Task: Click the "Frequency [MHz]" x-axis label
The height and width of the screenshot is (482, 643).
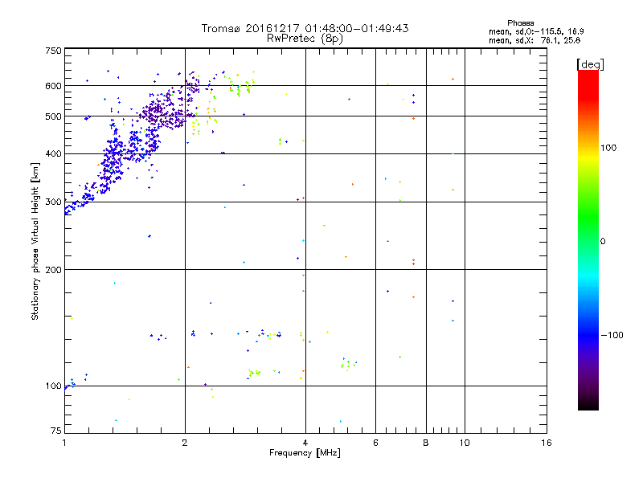Action: [x=305, y=453]
